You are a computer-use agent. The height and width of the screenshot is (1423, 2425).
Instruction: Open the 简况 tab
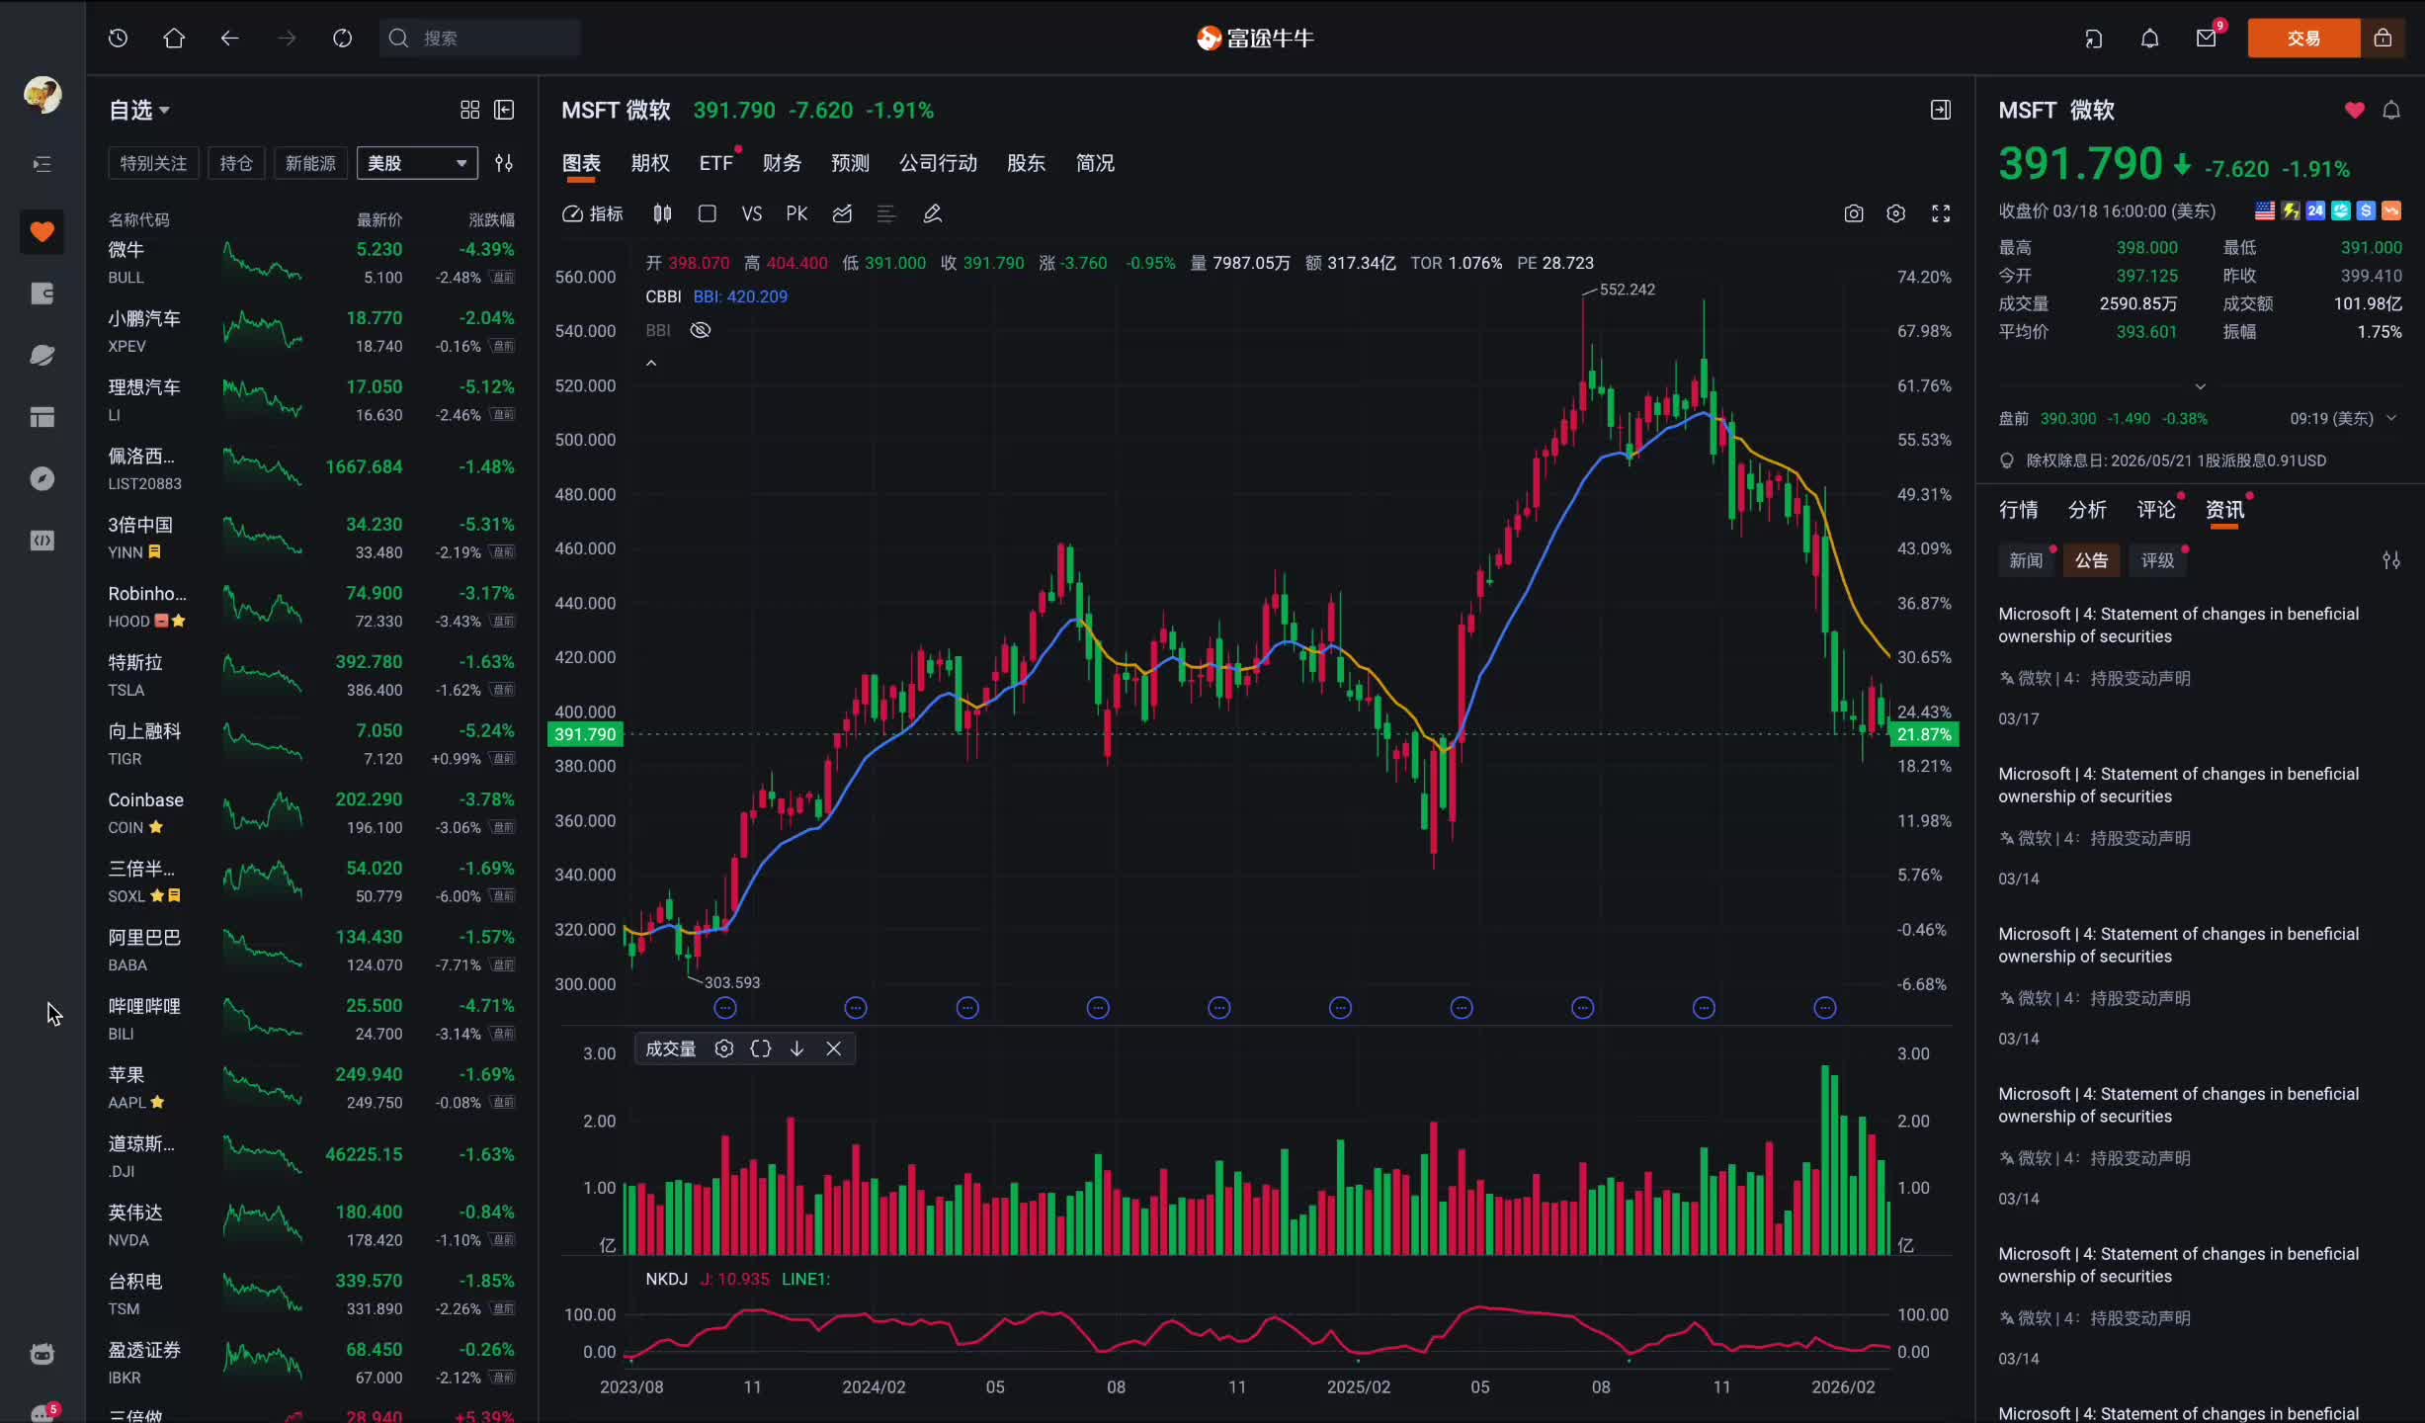pos(1095,163)
